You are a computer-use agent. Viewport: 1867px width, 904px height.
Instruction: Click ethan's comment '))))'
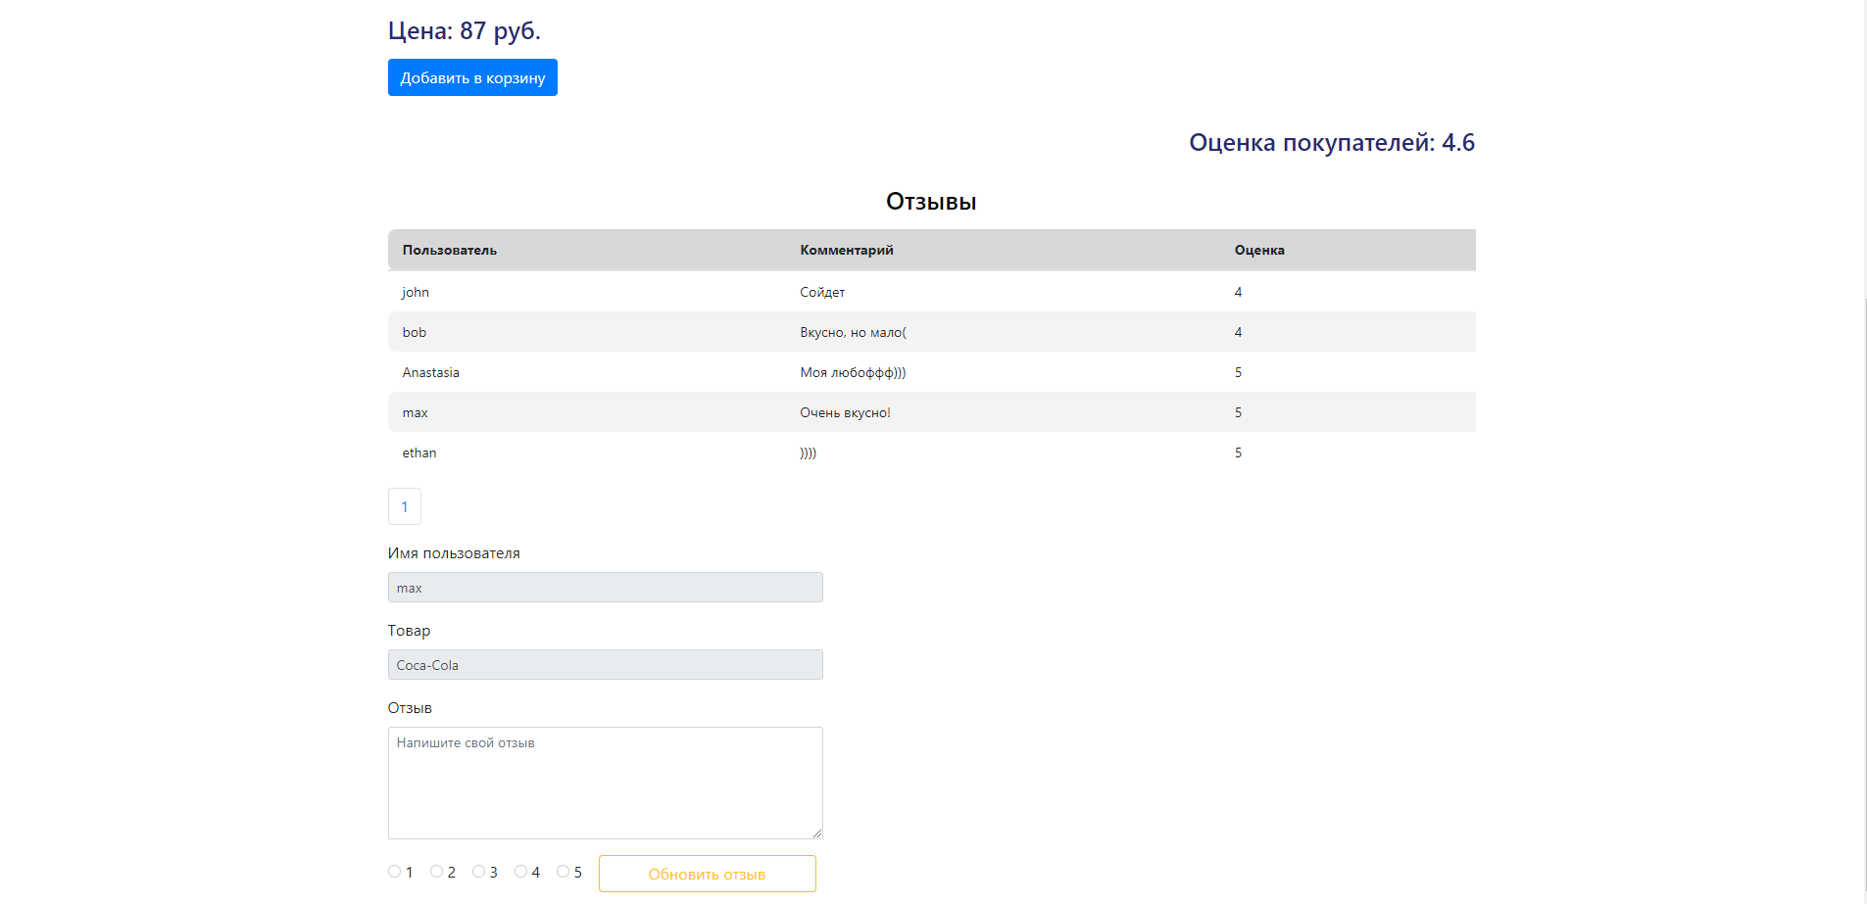809,452
